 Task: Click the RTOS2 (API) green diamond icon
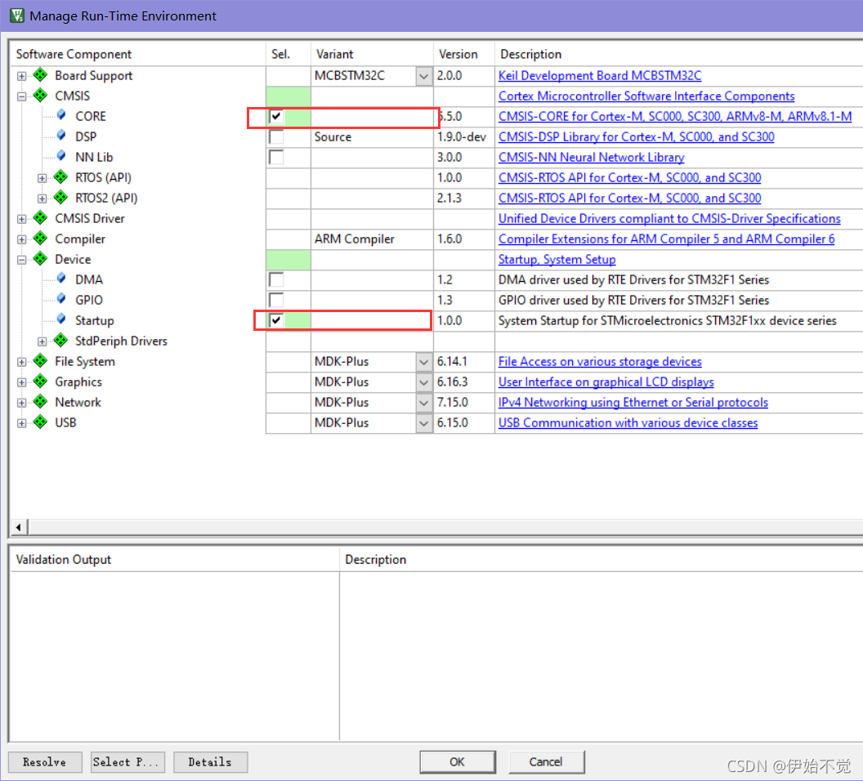pos(60,197)
